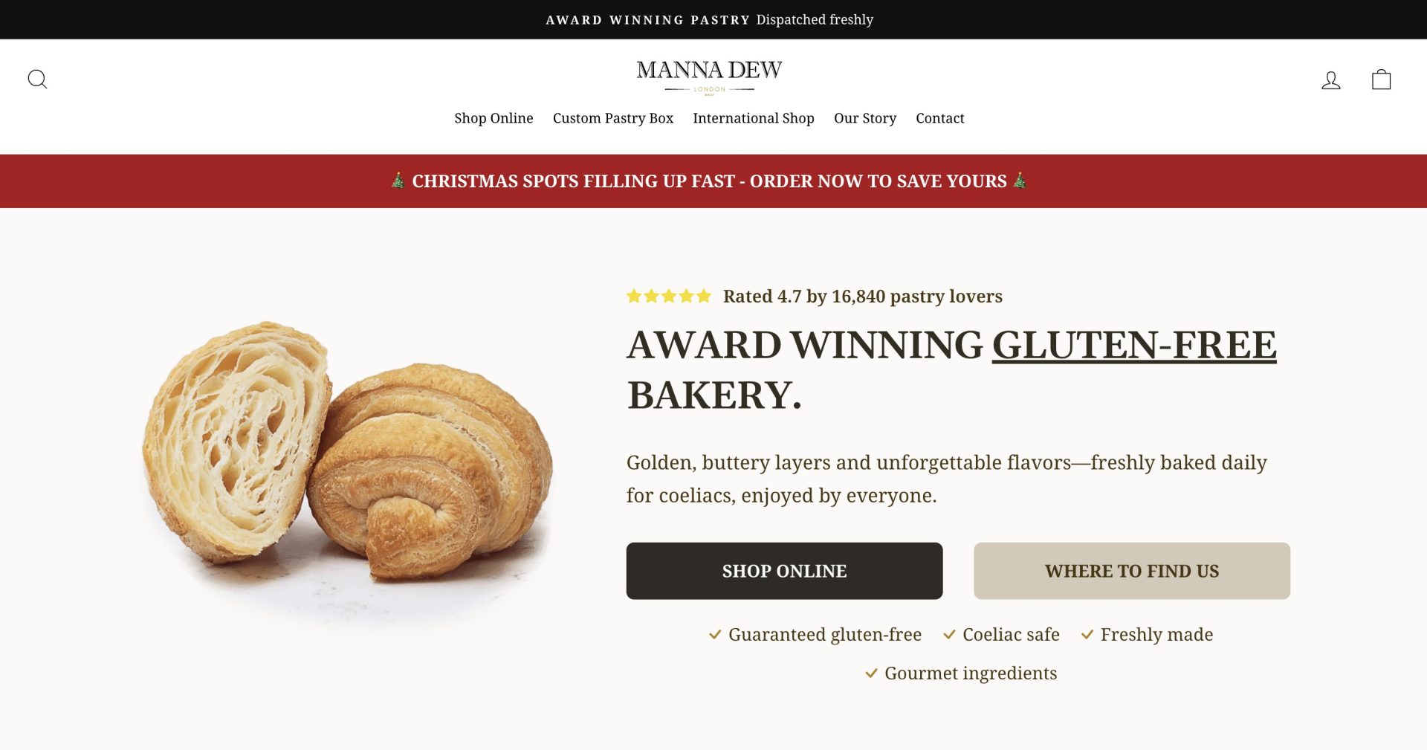Open the Our Story menu item

tap(864, 117)
